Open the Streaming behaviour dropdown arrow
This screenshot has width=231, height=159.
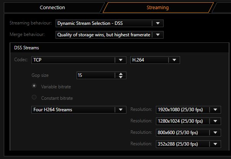click(x=158, y=23)
